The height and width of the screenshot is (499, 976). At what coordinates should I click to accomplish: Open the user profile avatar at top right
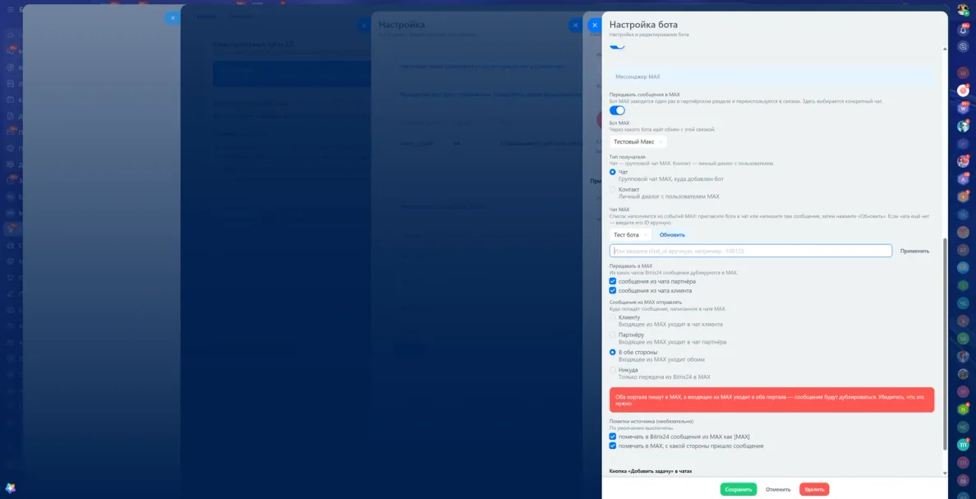pos(963,10)
